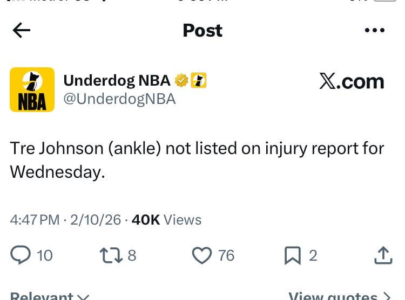The width and height of the screenshot is (405, 300).
Task: Open the Underdog NBA display name
Action: pos(117,81)
